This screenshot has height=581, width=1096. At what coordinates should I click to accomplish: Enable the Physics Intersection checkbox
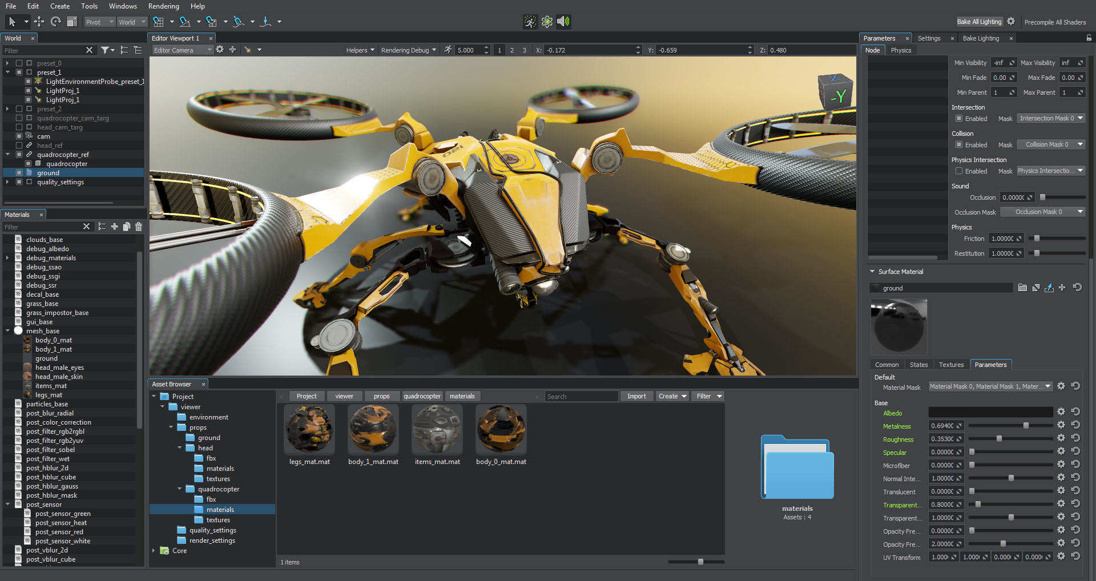coord(959,171)
